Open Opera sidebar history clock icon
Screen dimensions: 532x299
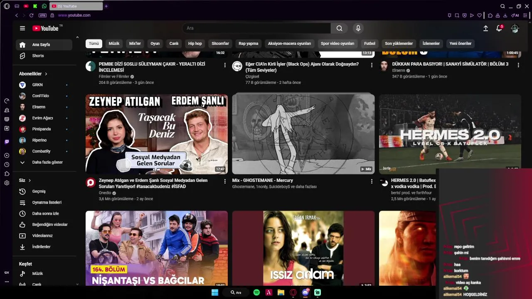pyautogui.click(x=7, y=164)
